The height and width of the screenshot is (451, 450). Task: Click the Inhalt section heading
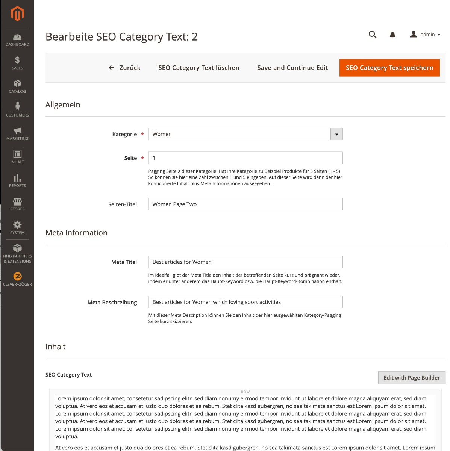click(56, 347)
